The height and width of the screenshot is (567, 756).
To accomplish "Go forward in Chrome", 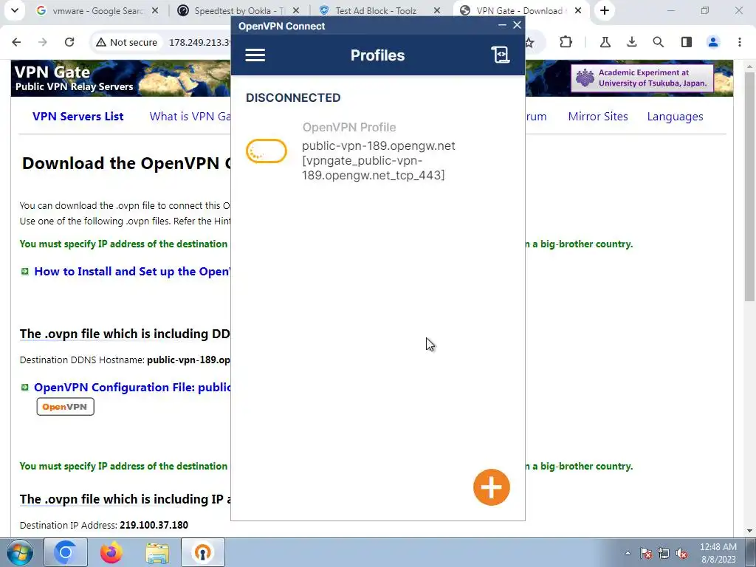I will (x=43, y=42).
